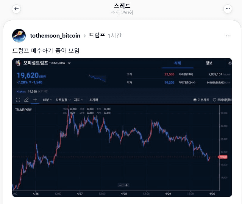The height and width of the screenshot is (204, 242).
Task: Click the chart fullscreen icon
Action: tap(18, 100)
